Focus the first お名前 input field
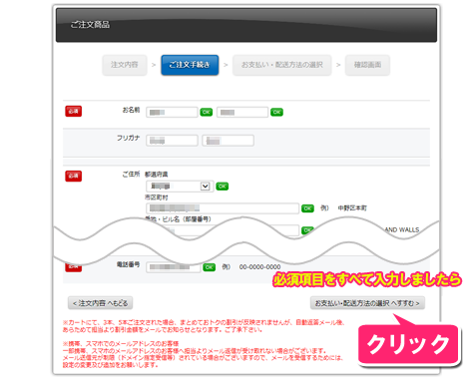 click(x=172, y=112)
